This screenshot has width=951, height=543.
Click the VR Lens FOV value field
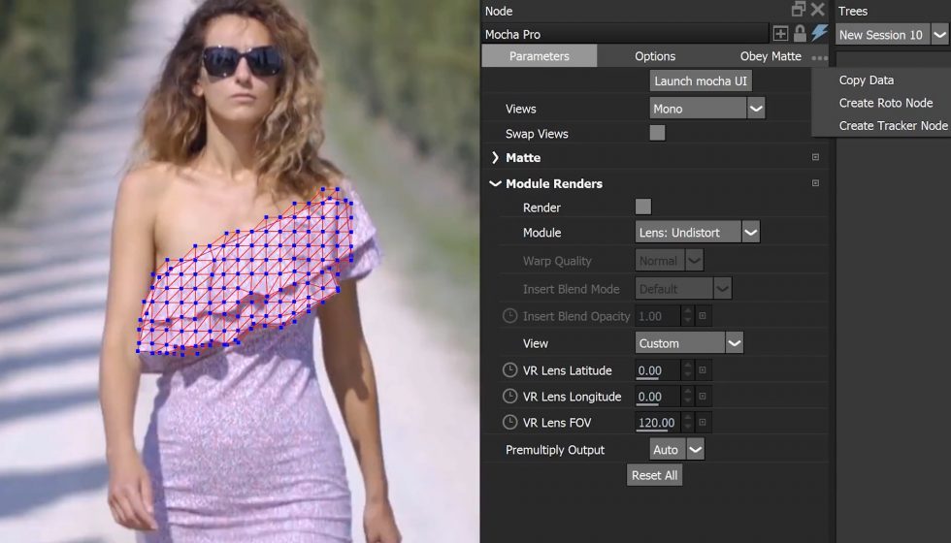click(x=657, y=423)
